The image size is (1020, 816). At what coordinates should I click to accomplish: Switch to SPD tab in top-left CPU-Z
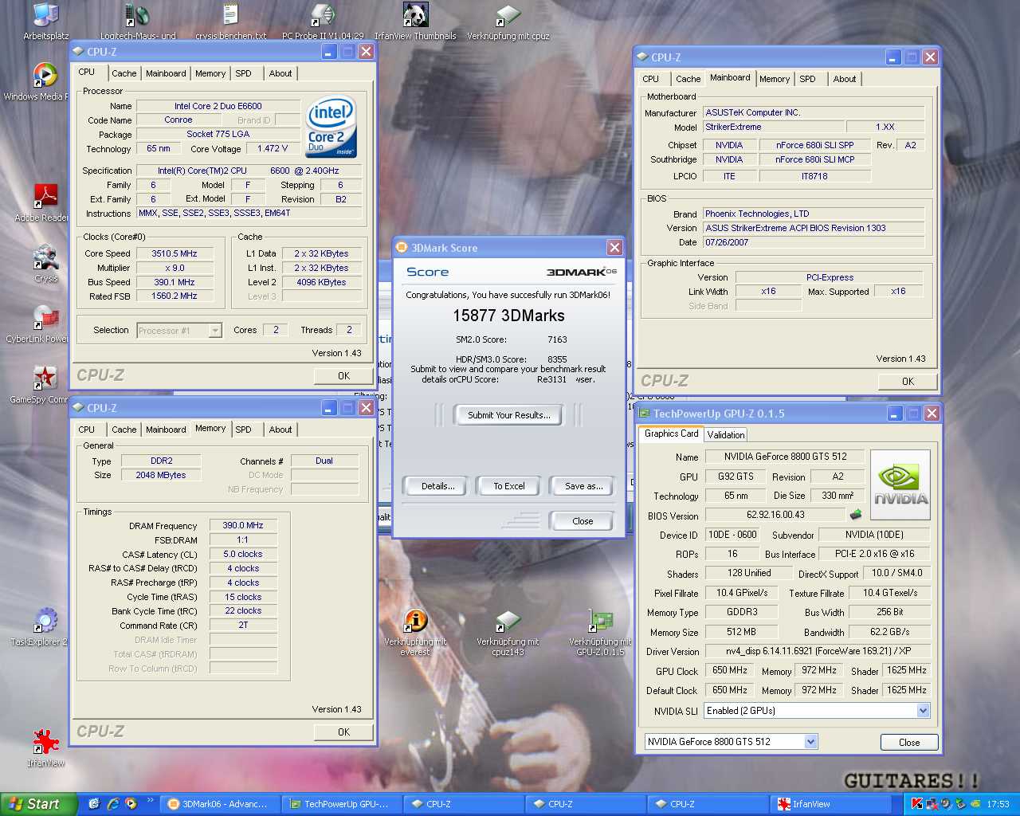click(x=243, y=73)
